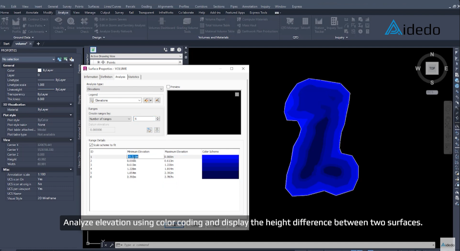The height and width of the screenshot is (251, 460).
Task: Enable the Preview checkbox
Action: pos(168,87)
